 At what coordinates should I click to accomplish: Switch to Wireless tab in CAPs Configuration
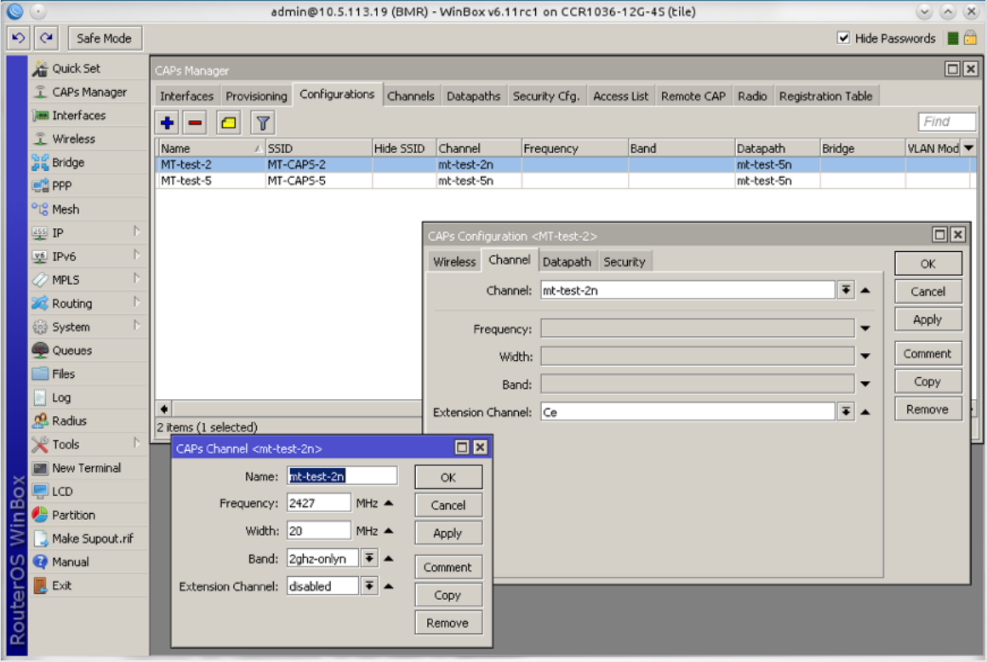tap(454, 262)
